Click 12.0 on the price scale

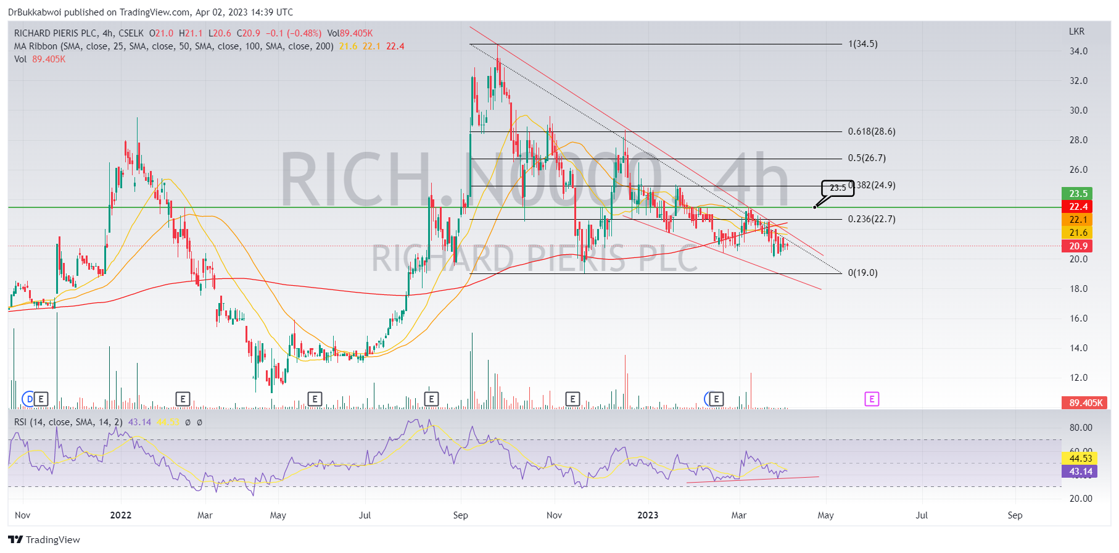point(1078,378)
